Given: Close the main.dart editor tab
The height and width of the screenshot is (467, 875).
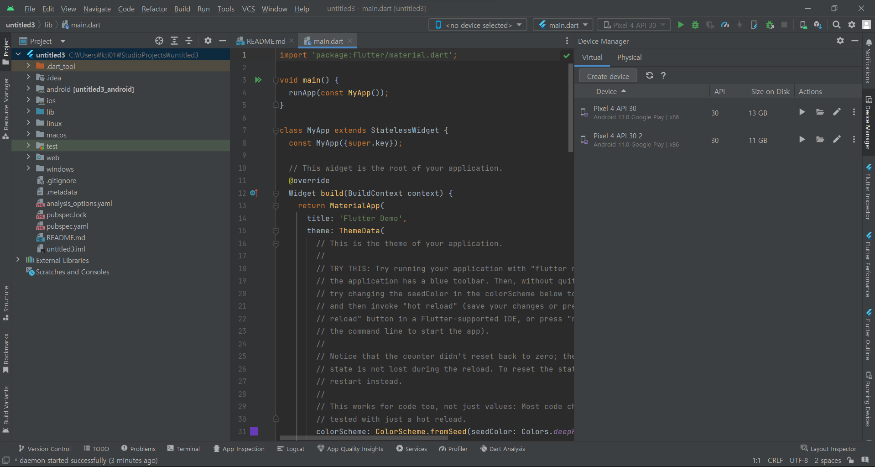Looking at the screenshot, I should click(350, 41).
